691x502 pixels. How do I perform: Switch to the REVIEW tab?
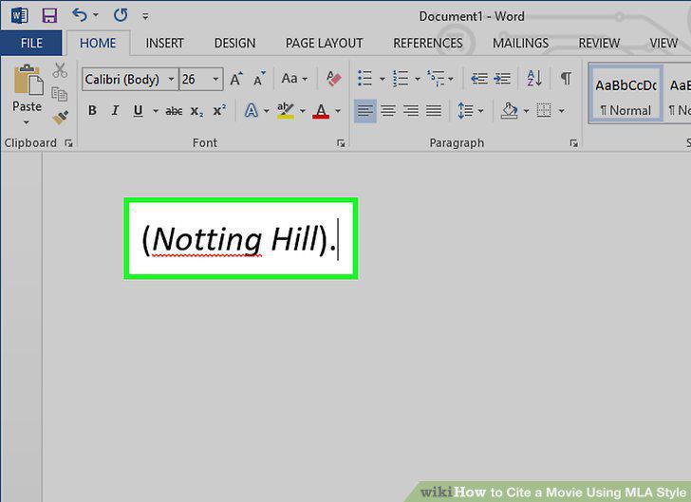click(x=599, y=44)
